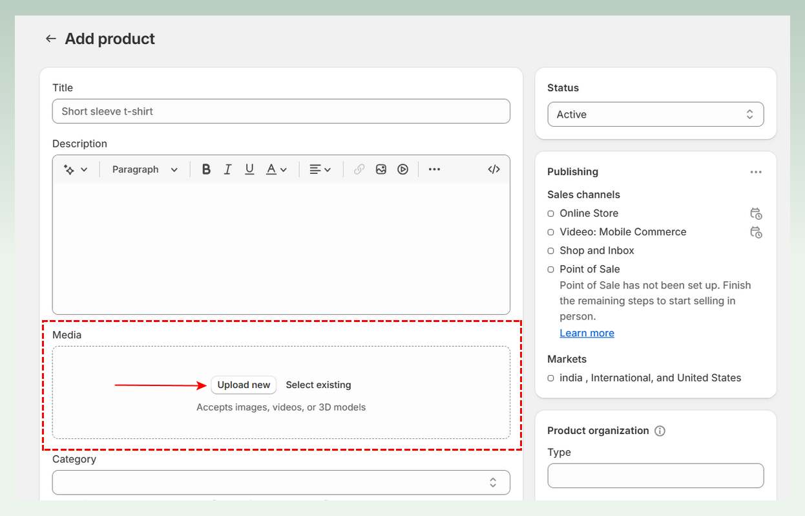Open more formatting options via ellipsis
Image resolution: width=805 pixels, height=516 pixels.
[434, 169]
